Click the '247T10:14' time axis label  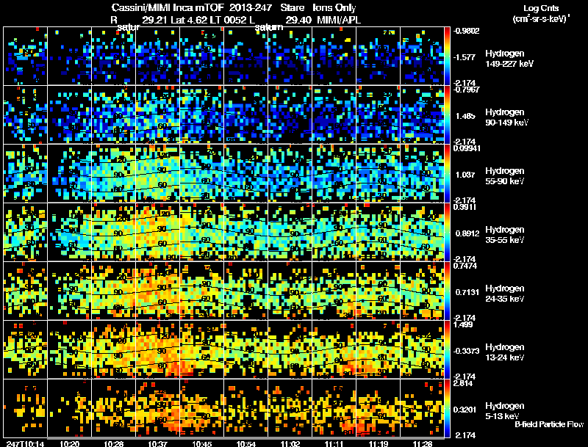25,443
